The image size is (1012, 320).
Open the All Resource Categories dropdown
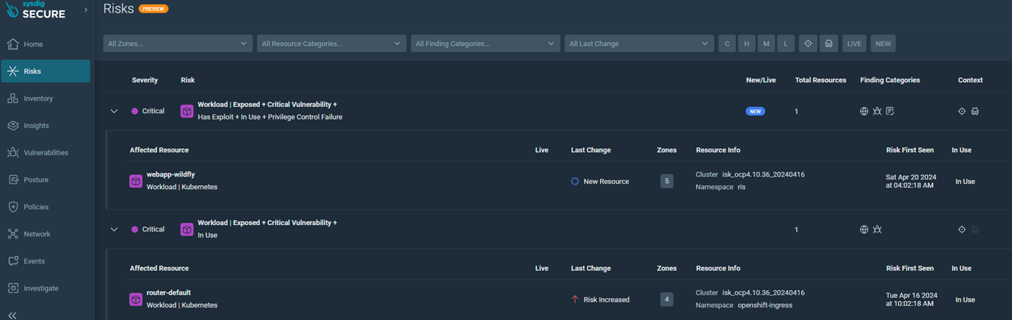click(331, 44)
